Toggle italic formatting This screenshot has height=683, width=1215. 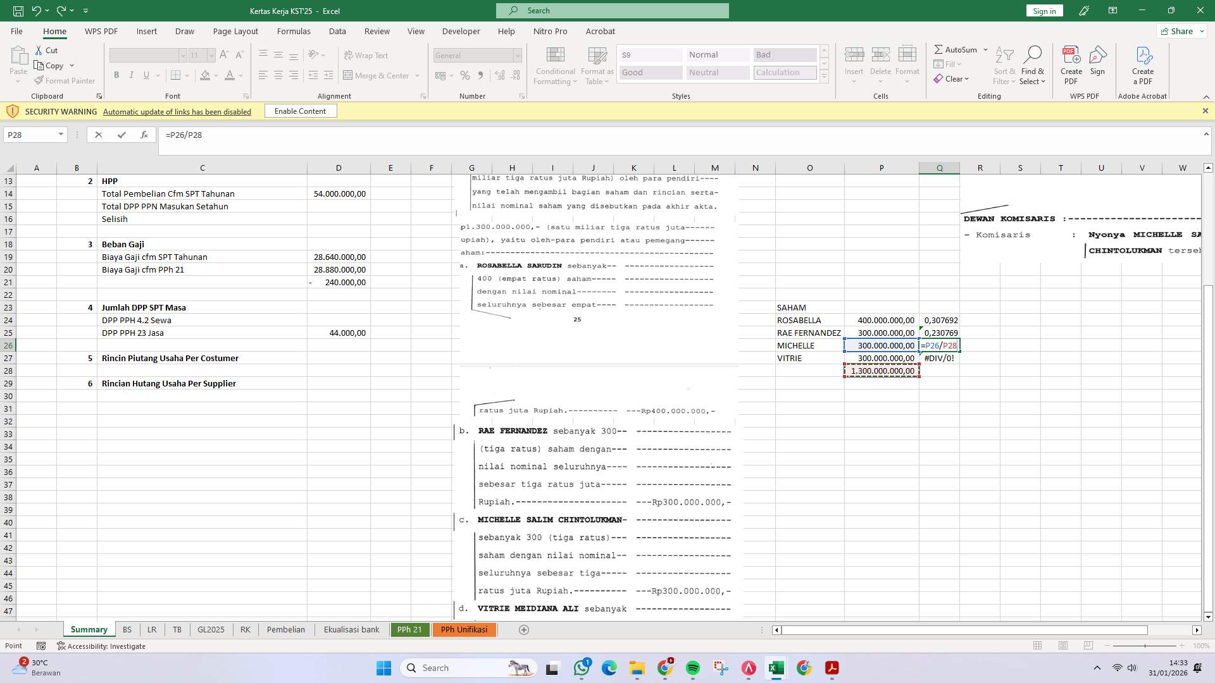pos(132,75)
